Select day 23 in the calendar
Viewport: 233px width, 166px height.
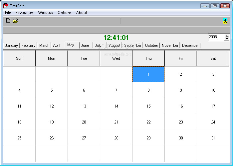tap(181, 122)
